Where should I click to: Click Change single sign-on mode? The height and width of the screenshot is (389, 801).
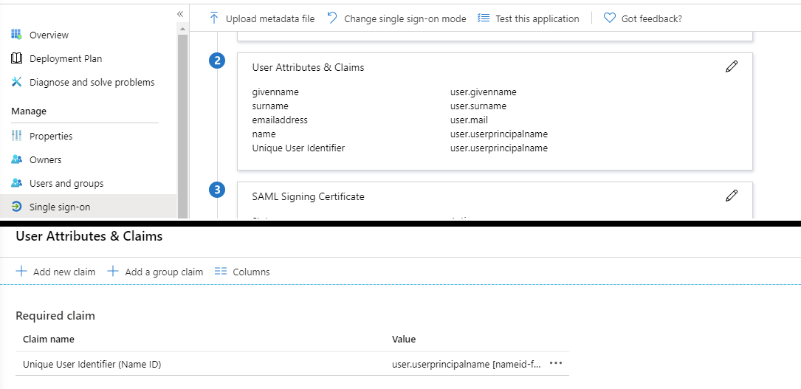pyautogui.click(x=396, y=18)
